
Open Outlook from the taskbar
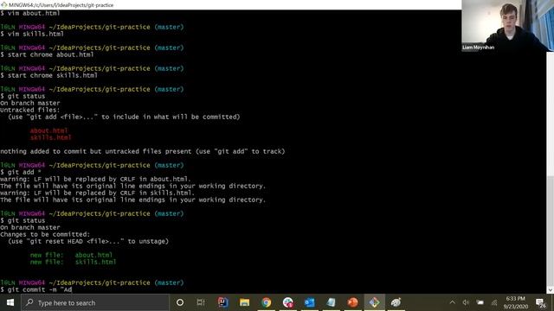pyautogui.click(x=310, y=302)
